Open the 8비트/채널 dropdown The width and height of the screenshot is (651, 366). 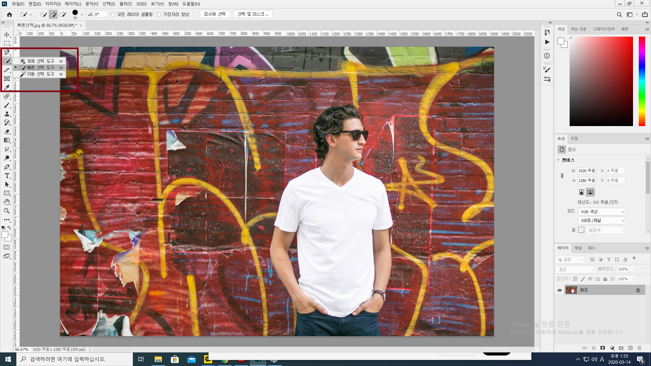(601, 221)
